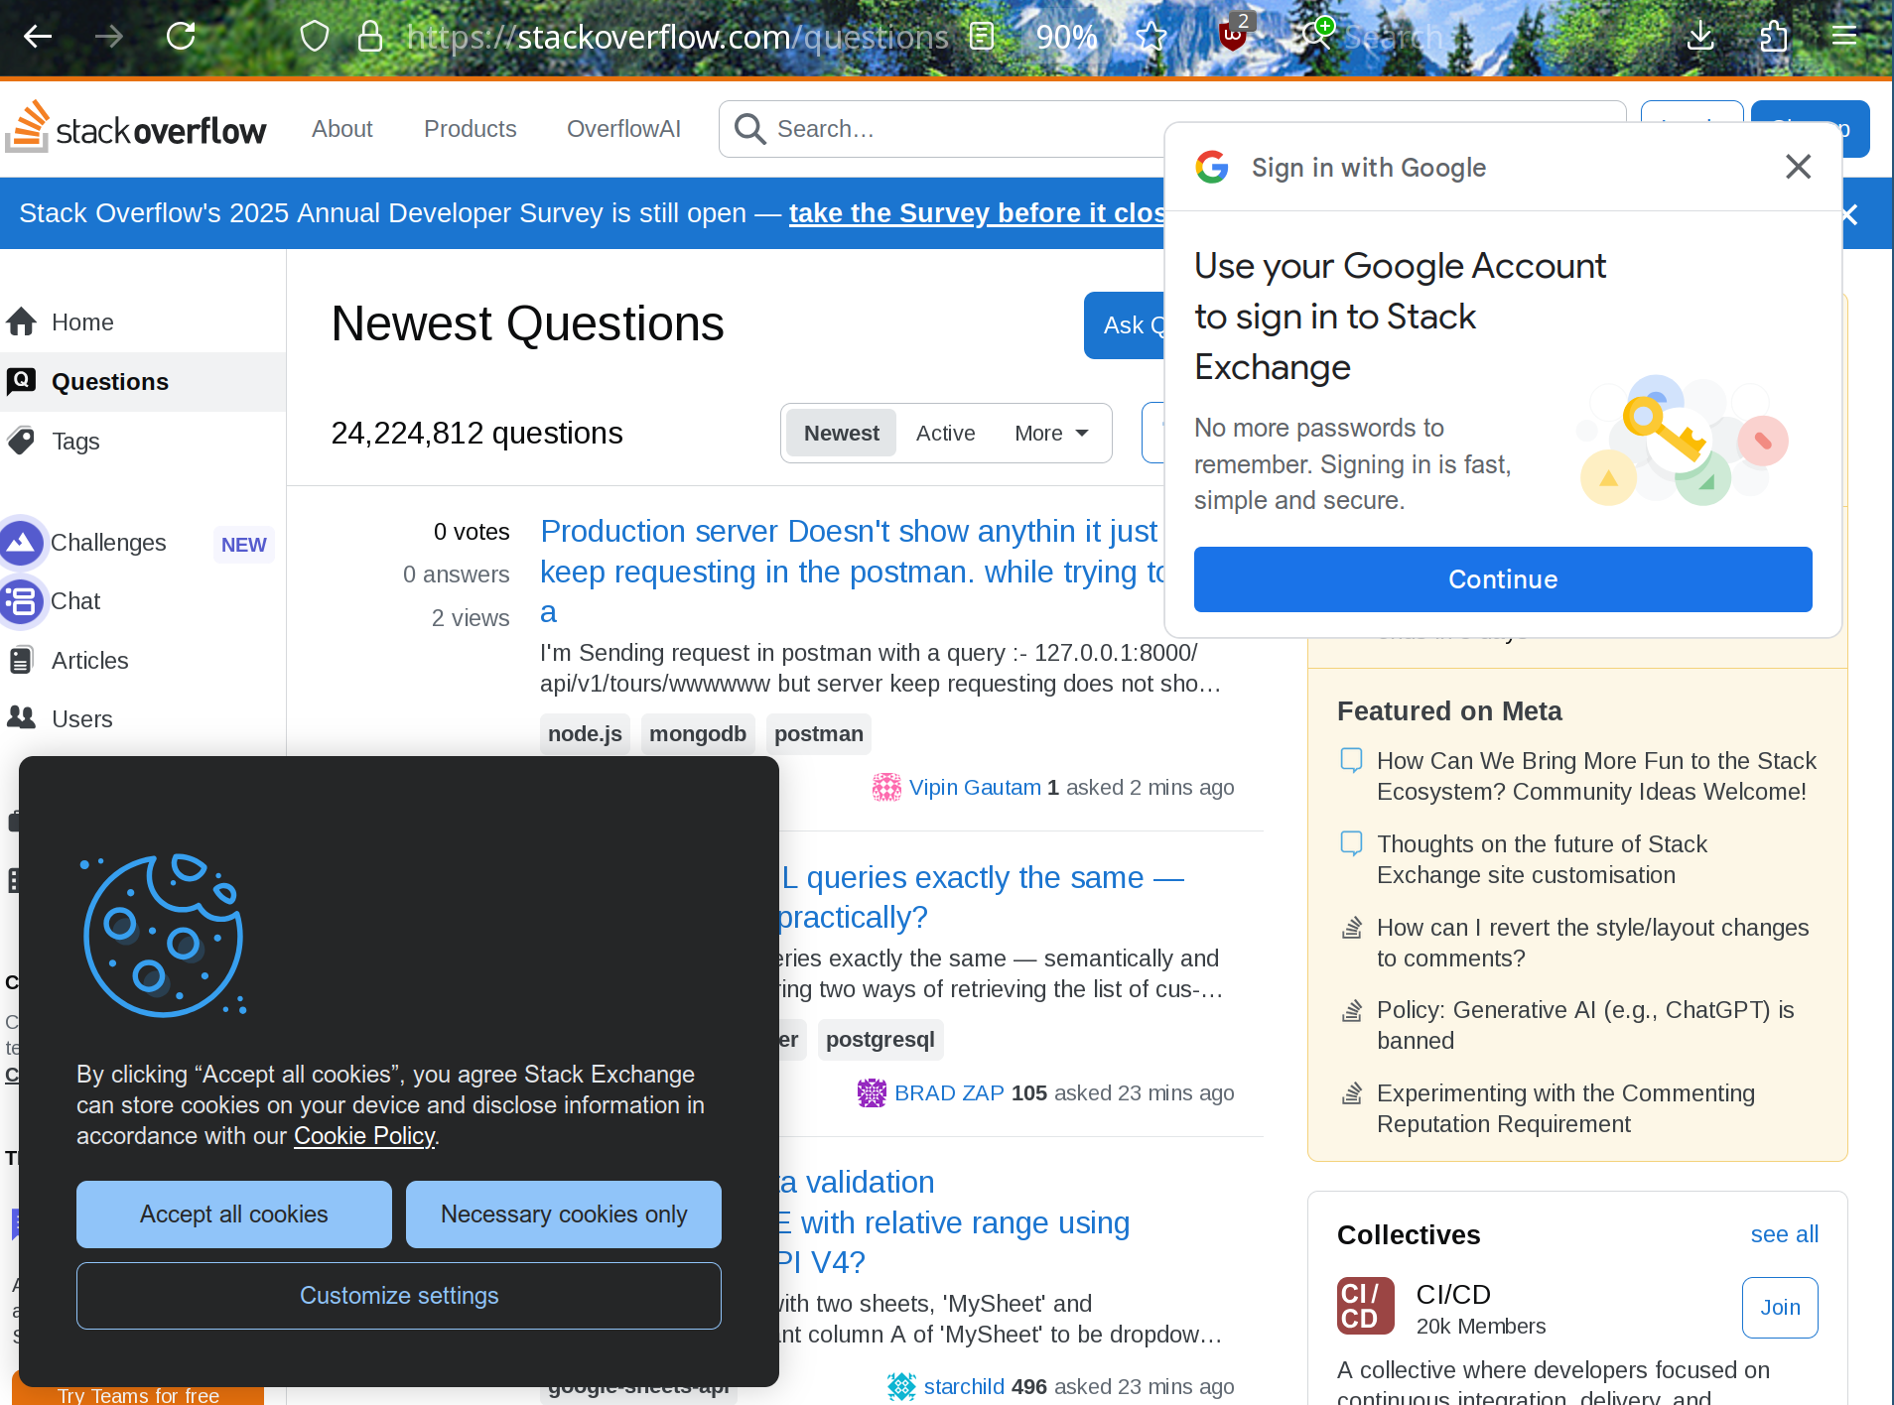
Task: Open 'How Can We Bring More Fun' meta post
Action: pyautogui.click(x=1596, y=776)
